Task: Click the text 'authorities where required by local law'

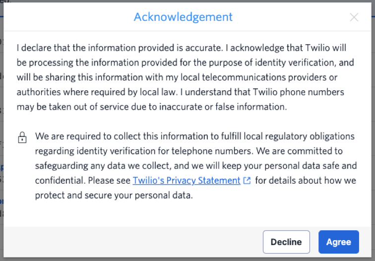Action: 96,92
